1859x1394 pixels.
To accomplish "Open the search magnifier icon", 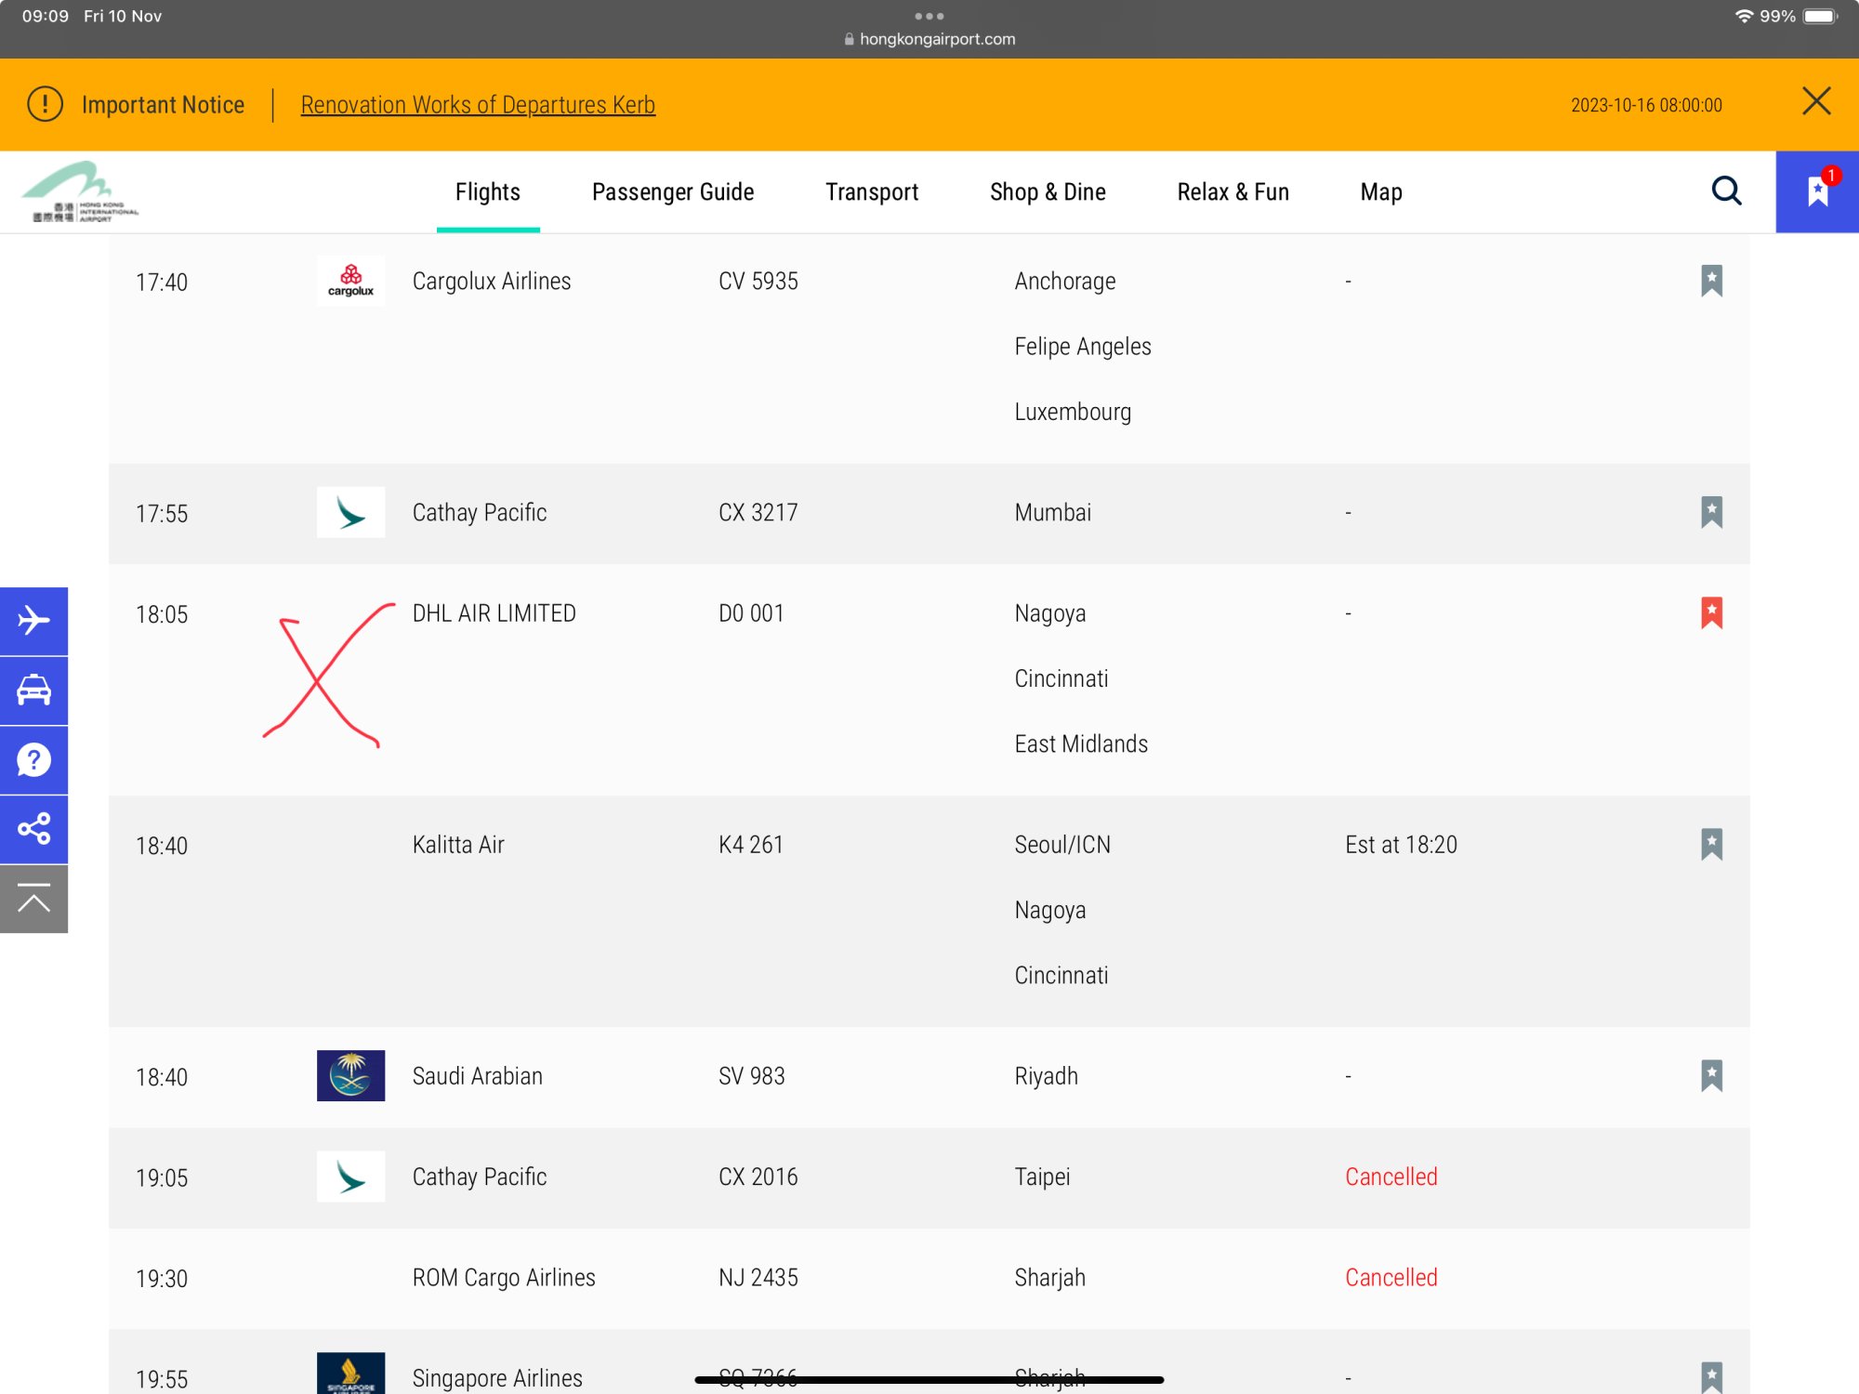I will click(1726, 191).
